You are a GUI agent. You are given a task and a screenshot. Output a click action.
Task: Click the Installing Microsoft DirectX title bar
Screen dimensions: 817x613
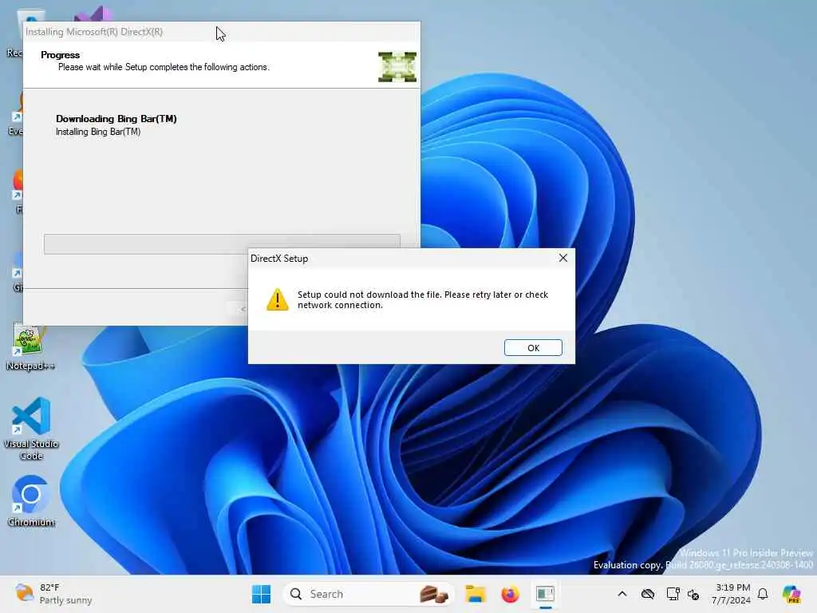tap(222, 32)
